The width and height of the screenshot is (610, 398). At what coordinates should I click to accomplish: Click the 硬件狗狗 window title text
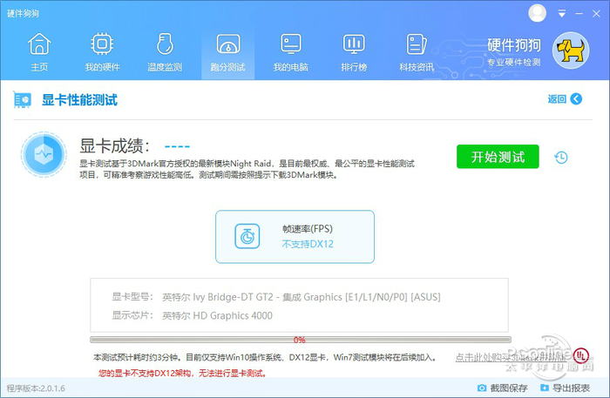tap(23, 14)
